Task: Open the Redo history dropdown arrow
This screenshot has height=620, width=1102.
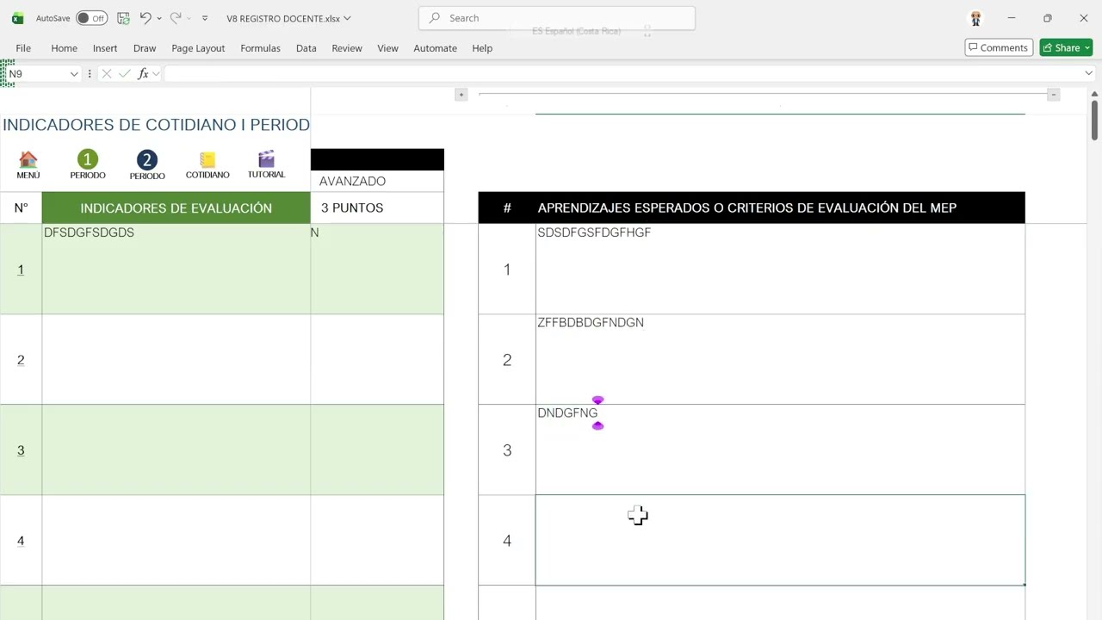Action: click(189, 18)
